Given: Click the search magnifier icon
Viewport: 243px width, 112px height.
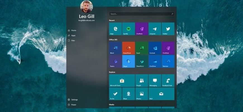Looking at the screenshot, I should 172,14.
